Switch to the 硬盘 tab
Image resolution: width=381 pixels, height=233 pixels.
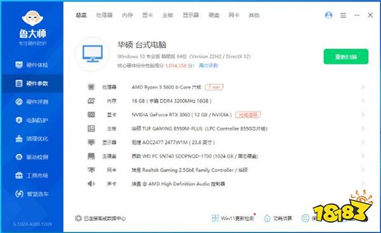point(214,15)
